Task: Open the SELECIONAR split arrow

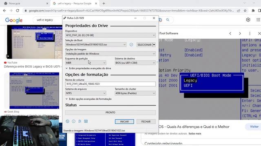Action: [x=154, y=45]
